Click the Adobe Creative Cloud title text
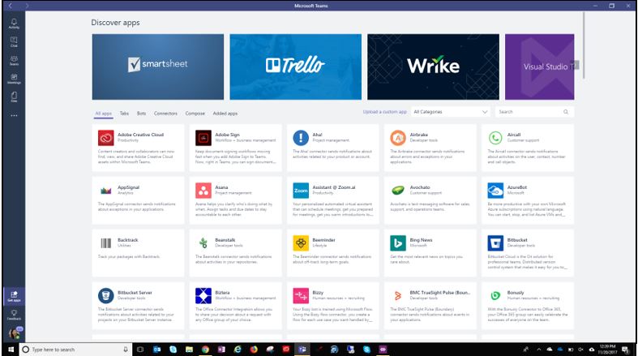This screenshot has width=638, height=356. click(x=140, y=135)
